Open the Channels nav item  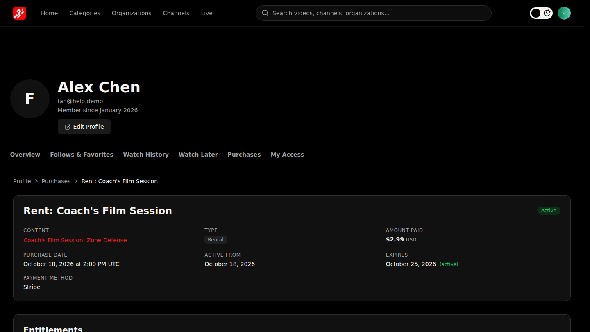(176, 13)
